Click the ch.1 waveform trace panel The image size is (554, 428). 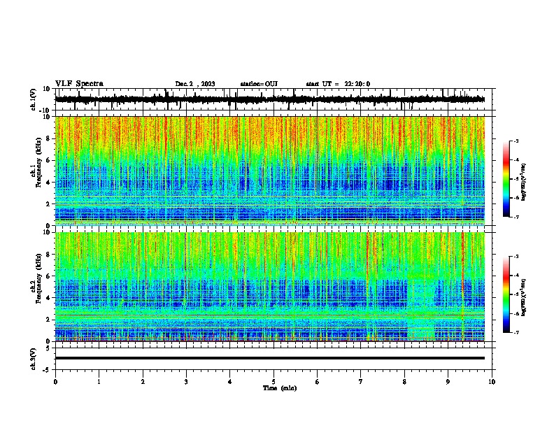coord(275,99)
